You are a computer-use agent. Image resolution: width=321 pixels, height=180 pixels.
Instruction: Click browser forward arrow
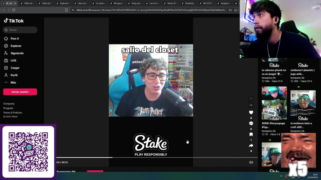[x=9, y=10]
